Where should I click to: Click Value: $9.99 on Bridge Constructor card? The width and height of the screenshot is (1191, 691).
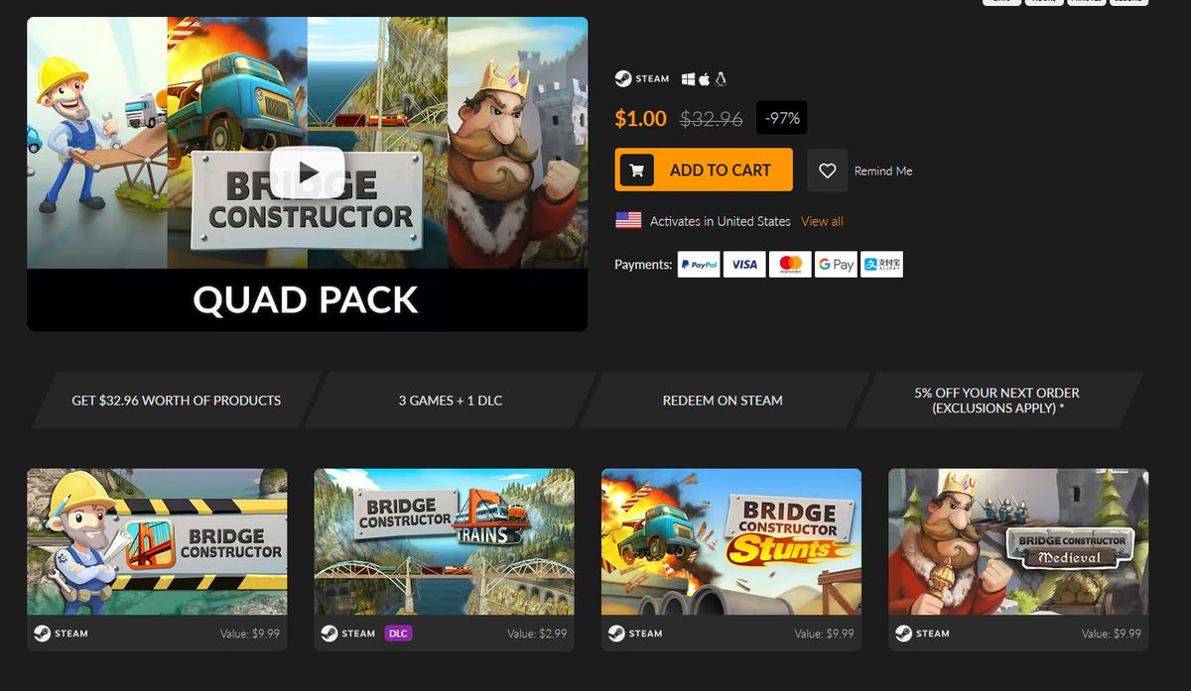250,633
